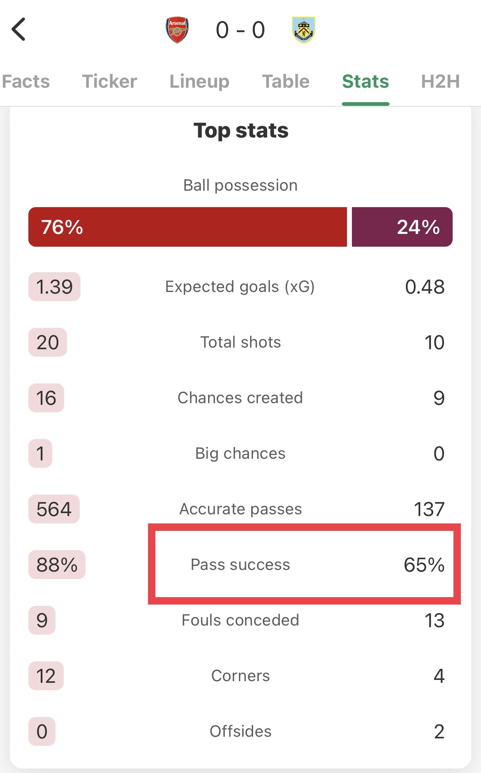Tap the 564 accurate passes badge
Screen dimensions: 481x773
point(54,509)
